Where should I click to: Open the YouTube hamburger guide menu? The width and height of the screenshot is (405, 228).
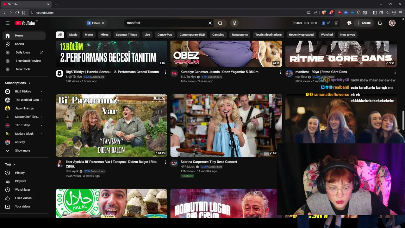click(x=8, y=23)
